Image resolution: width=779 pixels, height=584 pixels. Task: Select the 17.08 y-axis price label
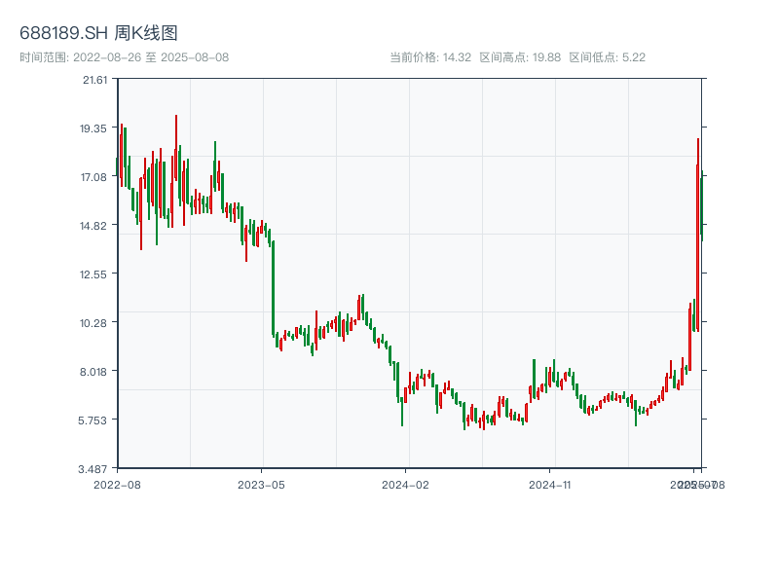pos(94,177)
